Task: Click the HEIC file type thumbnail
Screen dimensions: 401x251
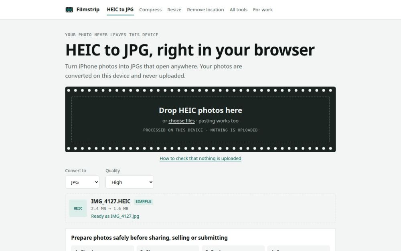Action: coord(78,208)
